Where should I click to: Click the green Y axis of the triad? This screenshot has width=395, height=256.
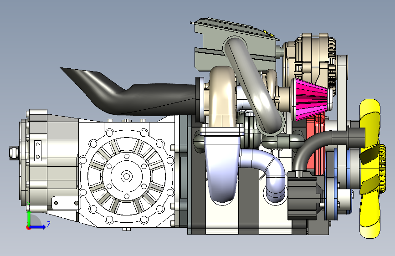(x=29, y=219)
